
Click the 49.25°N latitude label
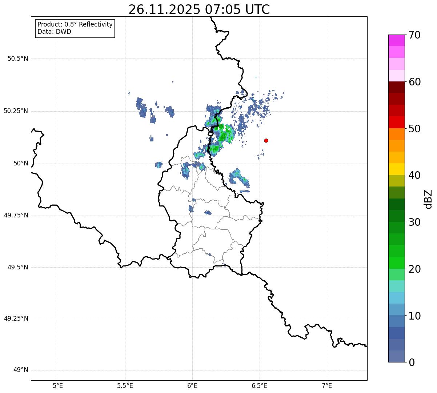(16, 318)
